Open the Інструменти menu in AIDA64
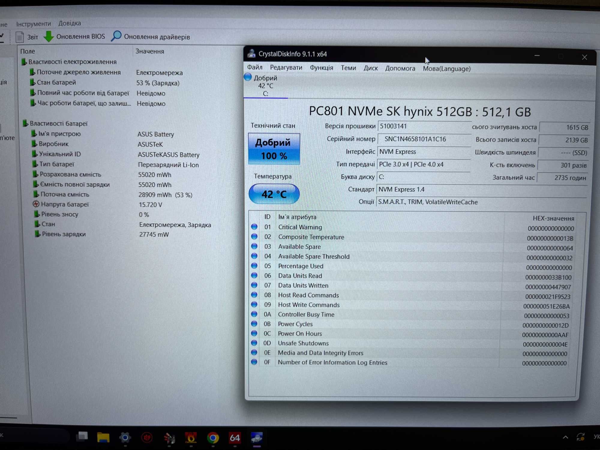 (x=34, y=23)
